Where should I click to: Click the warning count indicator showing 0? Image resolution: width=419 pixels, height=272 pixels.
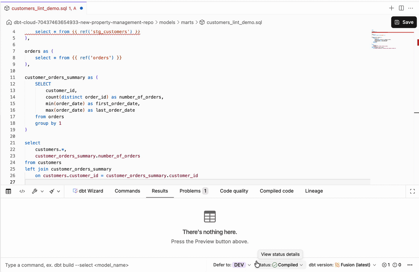tap(397, 265)
